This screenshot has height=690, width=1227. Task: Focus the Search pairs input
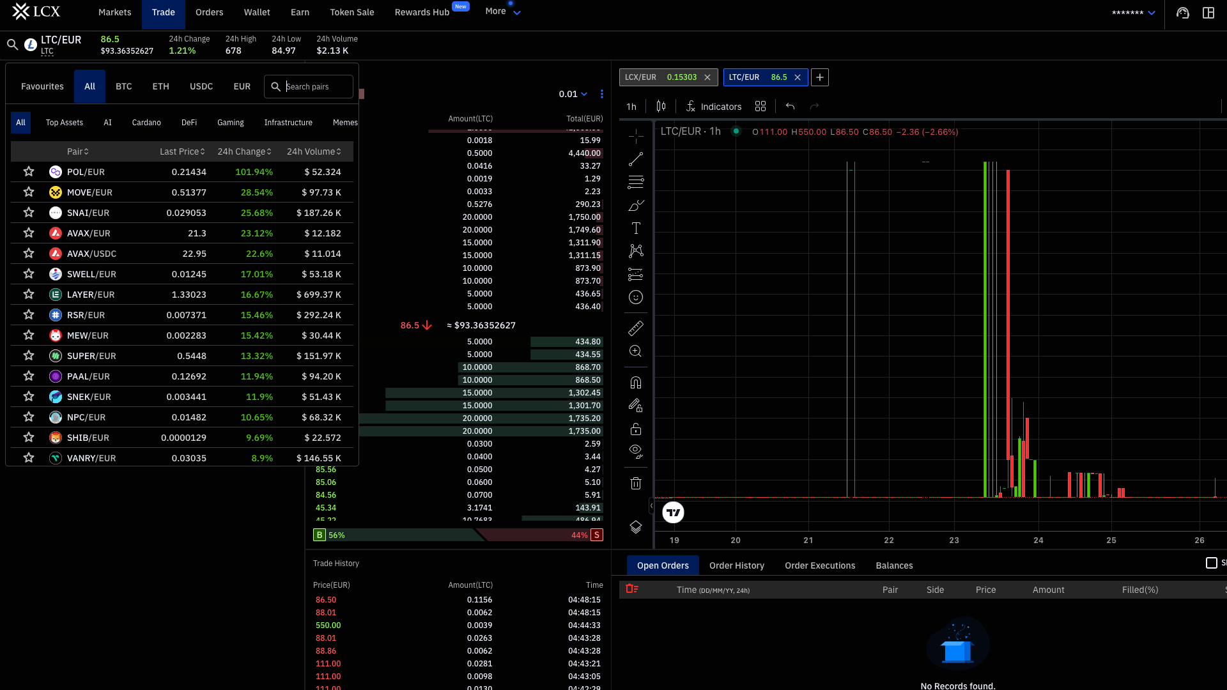pos(309,86)
